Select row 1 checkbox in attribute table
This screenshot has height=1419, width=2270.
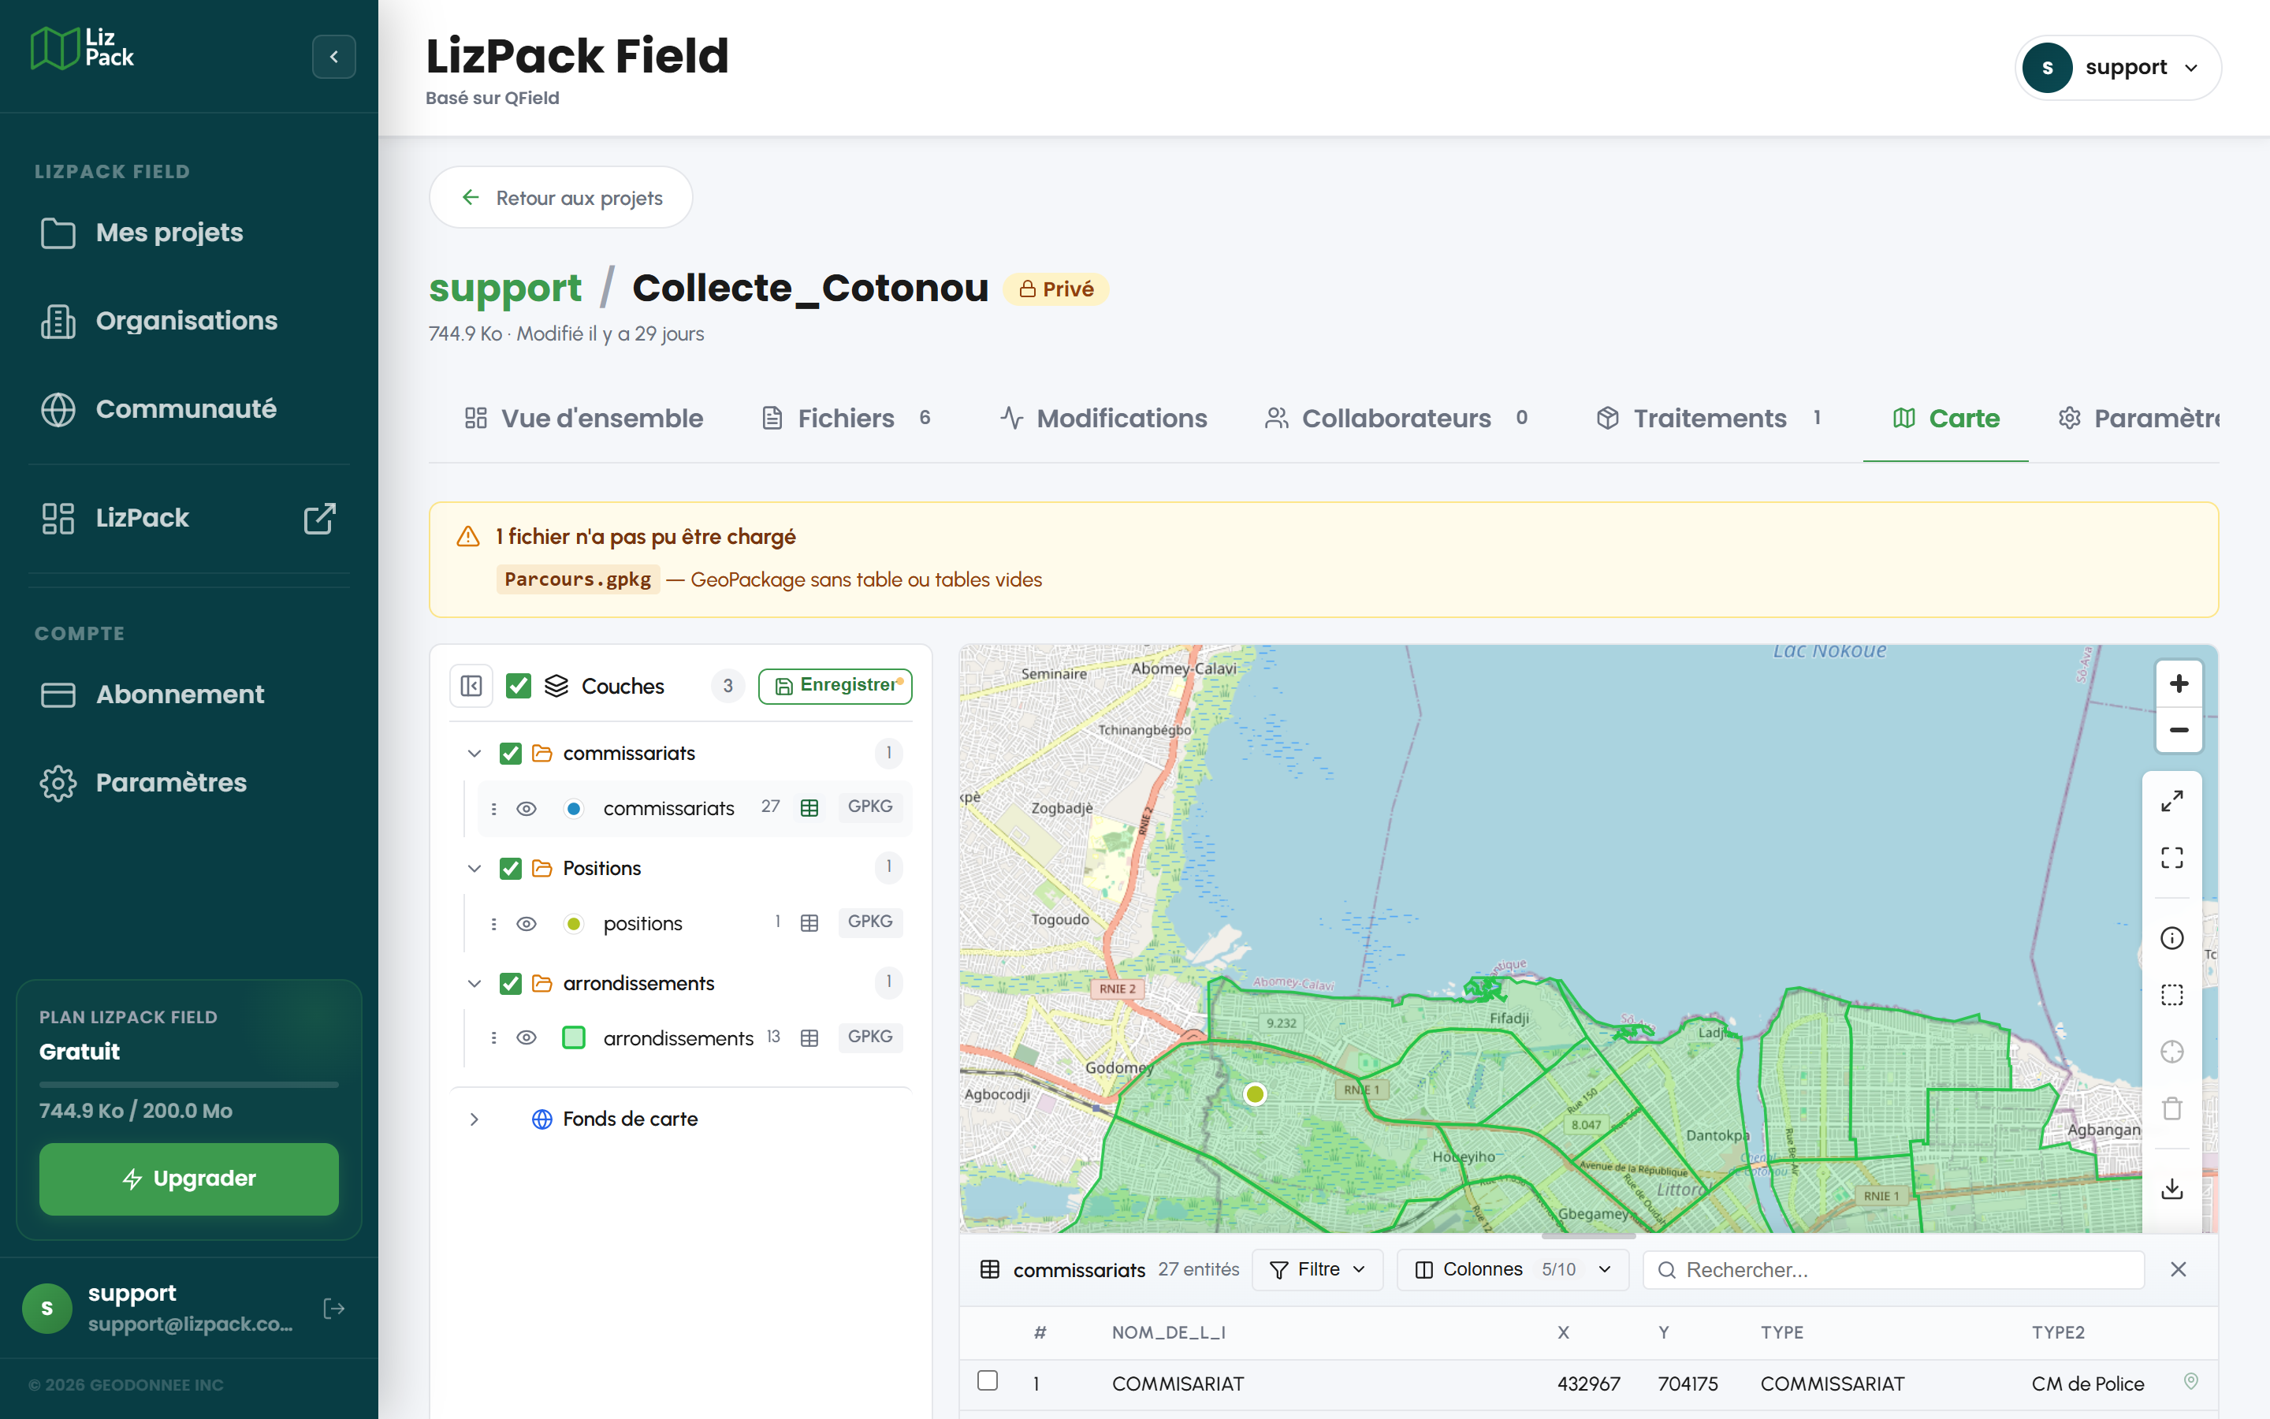[x=987, y=1380]
